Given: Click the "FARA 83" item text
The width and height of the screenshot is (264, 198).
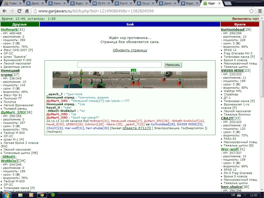Looking at the screenshot, I should pos(230,139).
